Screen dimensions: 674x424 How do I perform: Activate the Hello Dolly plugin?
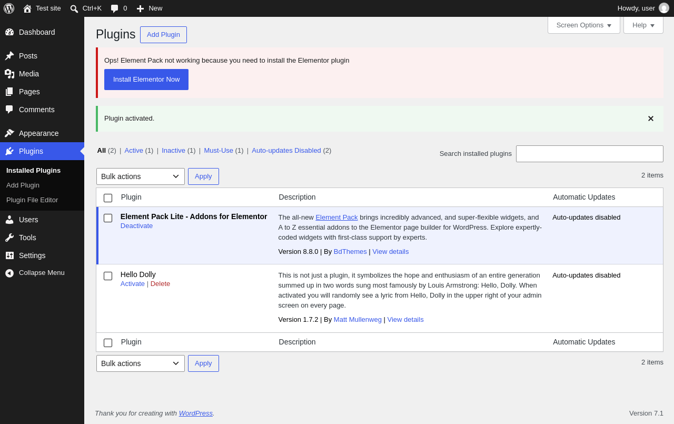[x=133, y=284]
